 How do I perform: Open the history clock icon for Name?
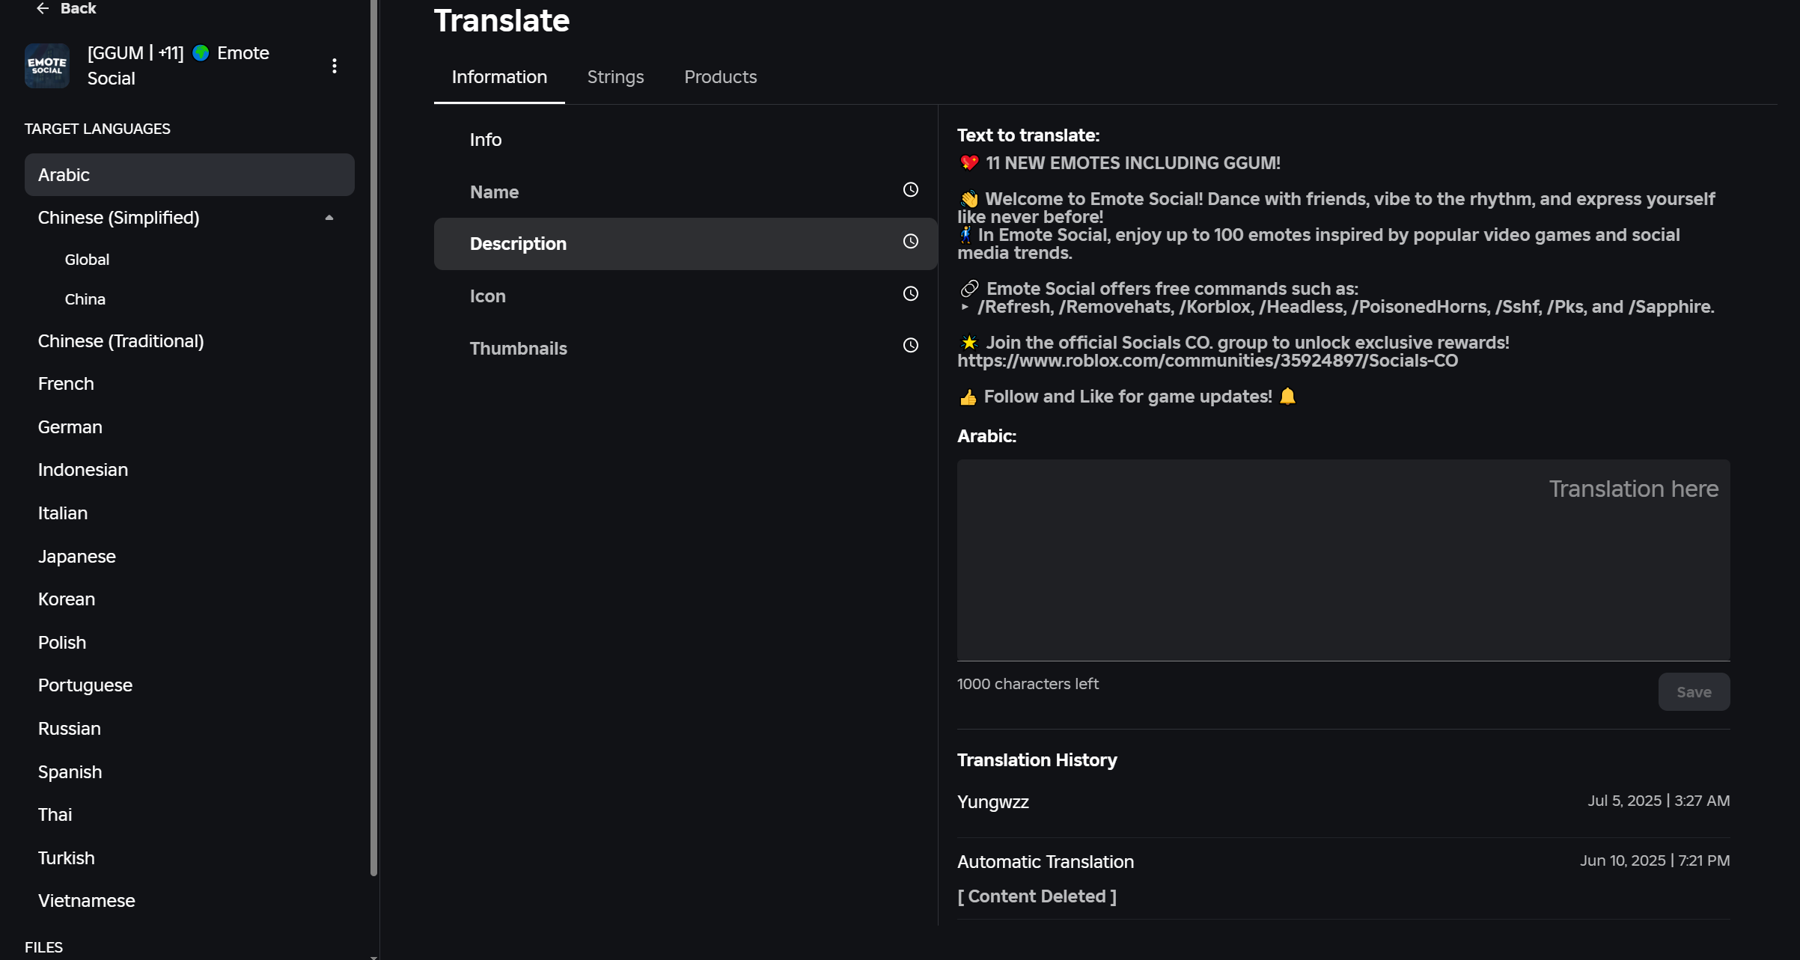tap(910, 190)
